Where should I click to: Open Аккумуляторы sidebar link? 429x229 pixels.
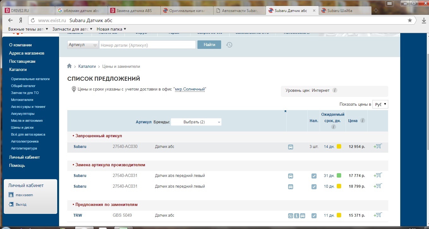tap(23, 114)
